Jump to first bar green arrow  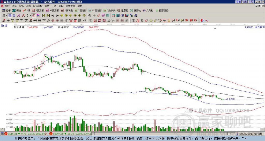[x=43, y=16]
